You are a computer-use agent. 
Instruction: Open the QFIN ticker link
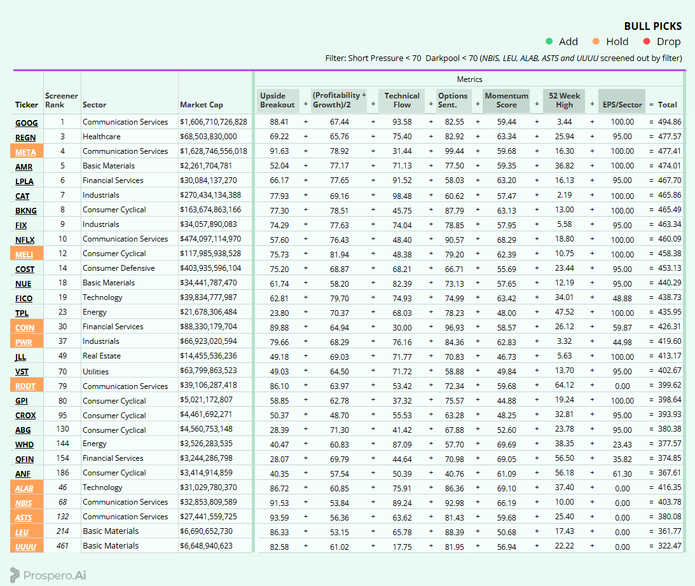(24, 459)
